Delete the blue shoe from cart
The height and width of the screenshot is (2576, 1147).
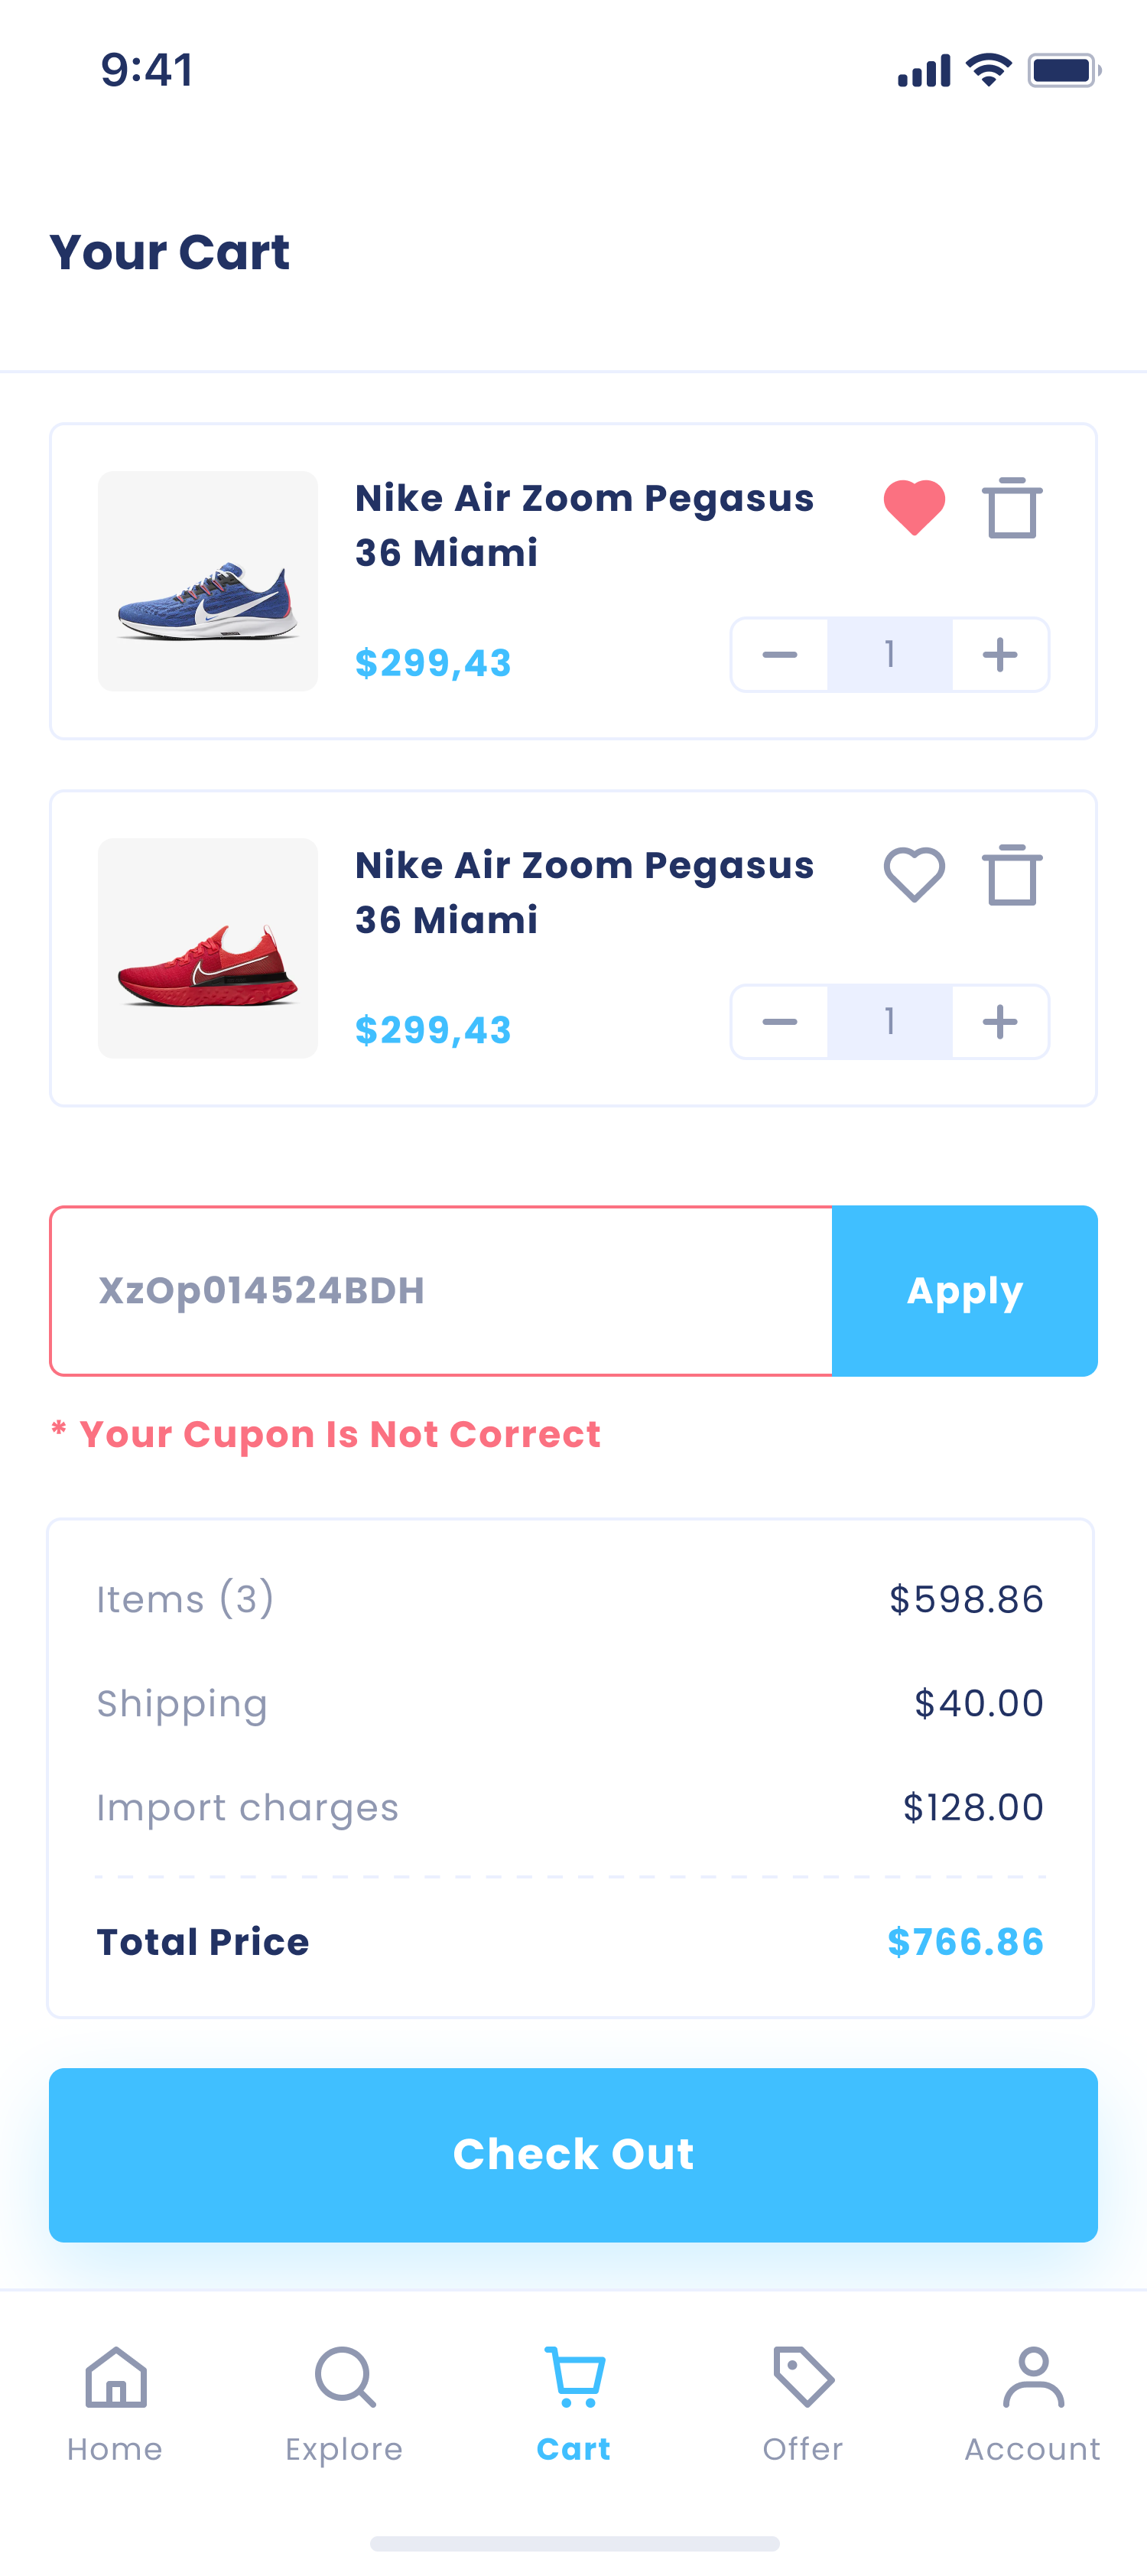pyautogui.click(x=1011, y=508)
